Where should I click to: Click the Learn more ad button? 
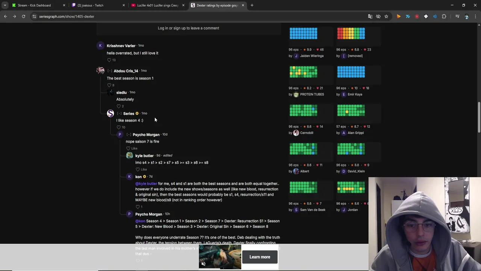260,257
